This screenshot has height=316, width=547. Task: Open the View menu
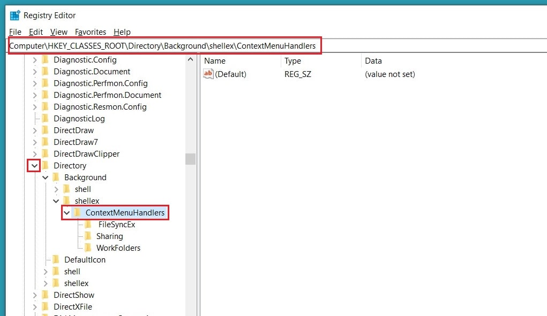click(58, 32)
